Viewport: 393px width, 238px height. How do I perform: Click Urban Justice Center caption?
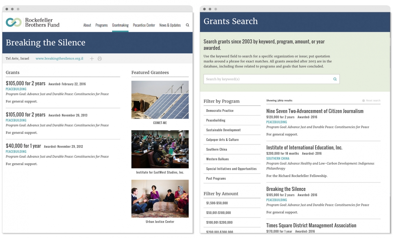[160, 222]
